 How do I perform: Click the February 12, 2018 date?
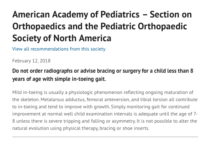[x=32, y=61]
